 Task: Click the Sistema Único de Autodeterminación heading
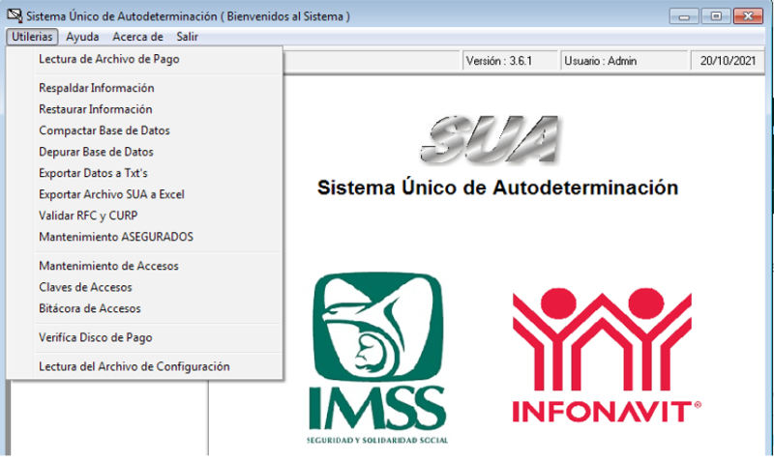(x=497, y=187)
